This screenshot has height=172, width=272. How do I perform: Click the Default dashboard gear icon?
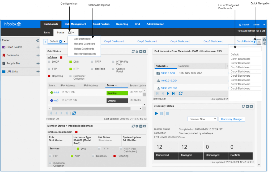61,41
